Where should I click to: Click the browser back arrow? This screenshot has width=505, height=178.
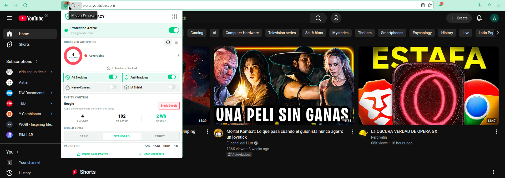coord(6,5)
